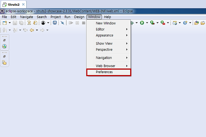Open the Run dropdown arrow

pos(147,23)
